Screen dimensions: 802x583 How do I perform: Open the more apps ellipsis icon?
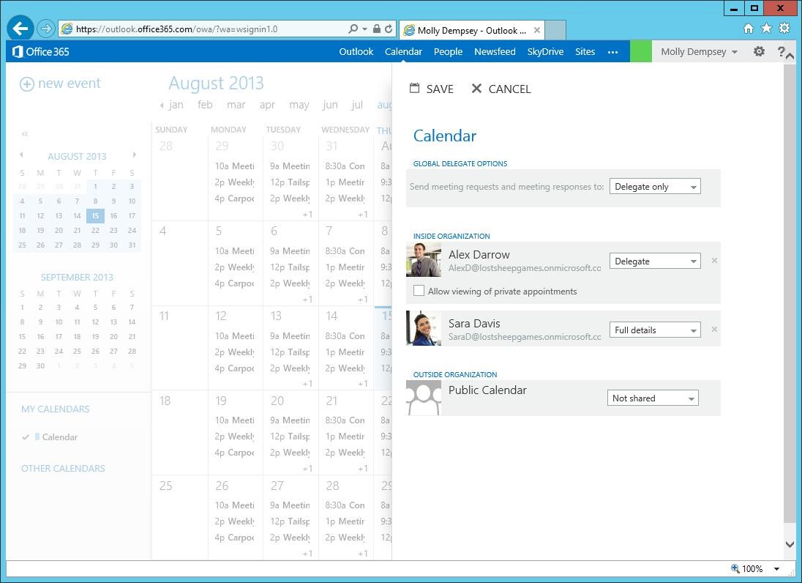coord(612,51)
